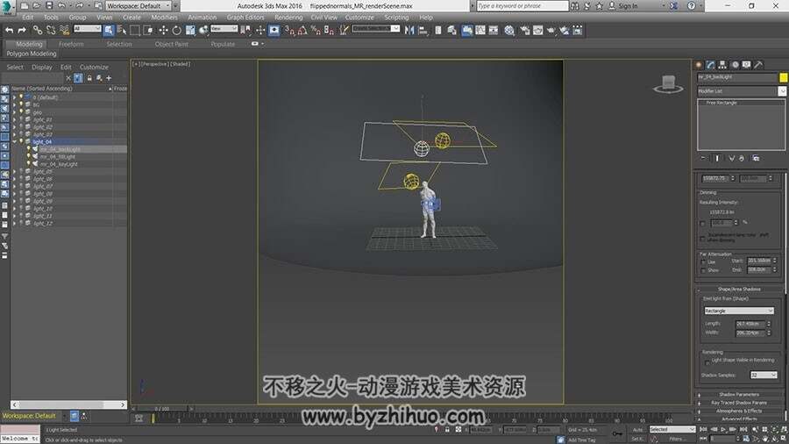Image resolution: width=789 pixels, height=444 pixels.
Task: Toggle visibility of mr_04_fillLight
Action: coord(29,156)
